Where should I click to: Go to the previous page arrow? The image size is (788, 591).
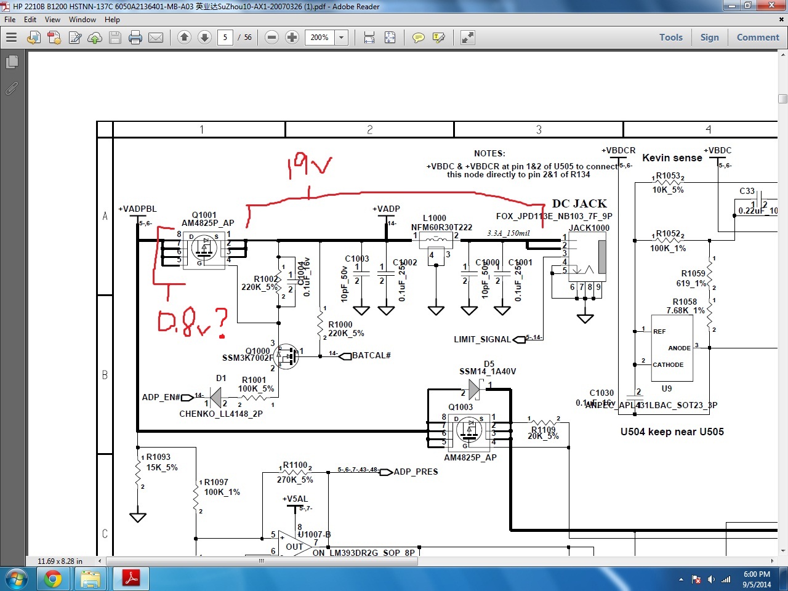[x=184, y=38]
